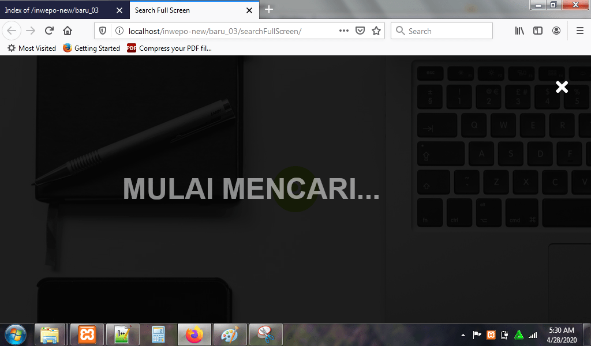591x346 pixels.
Task: Open Calculator from the taskbar
Action: tap(158, 334)
